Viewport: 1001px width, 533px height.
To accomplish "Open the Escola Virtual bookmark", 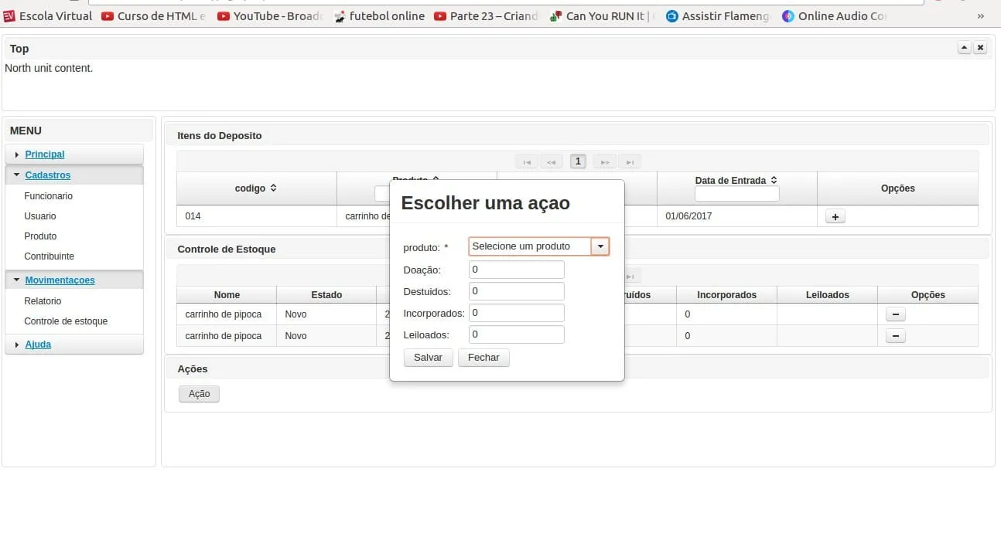I will 47,15.
